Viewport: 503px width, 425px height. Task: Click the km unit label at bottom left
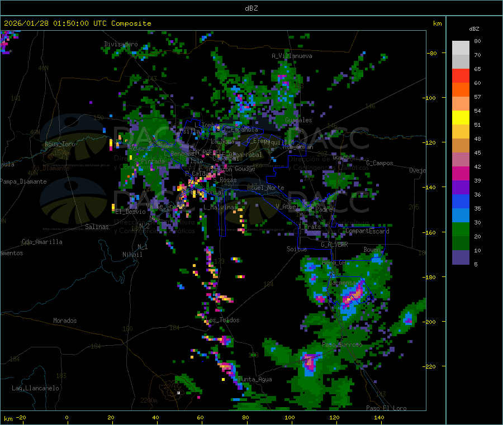(x=8, y=419)
